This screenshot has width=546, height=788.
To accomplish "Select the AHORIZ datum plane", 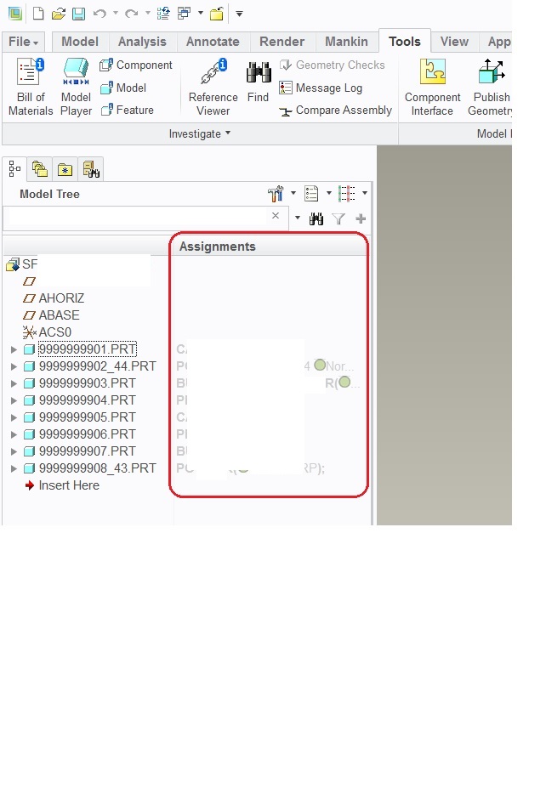I will click(54, 298).
